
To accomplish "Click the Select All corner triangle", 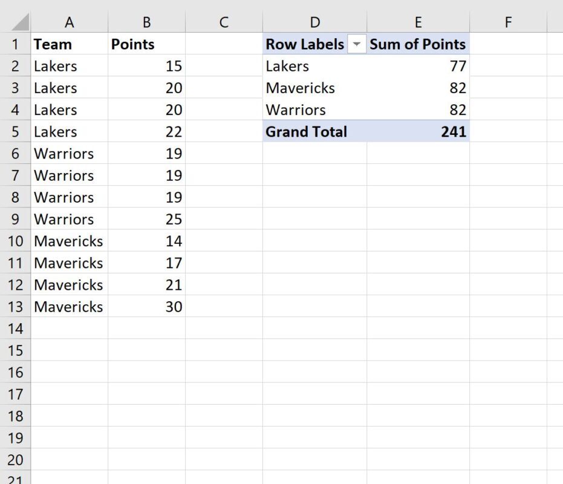I will 20,22.
